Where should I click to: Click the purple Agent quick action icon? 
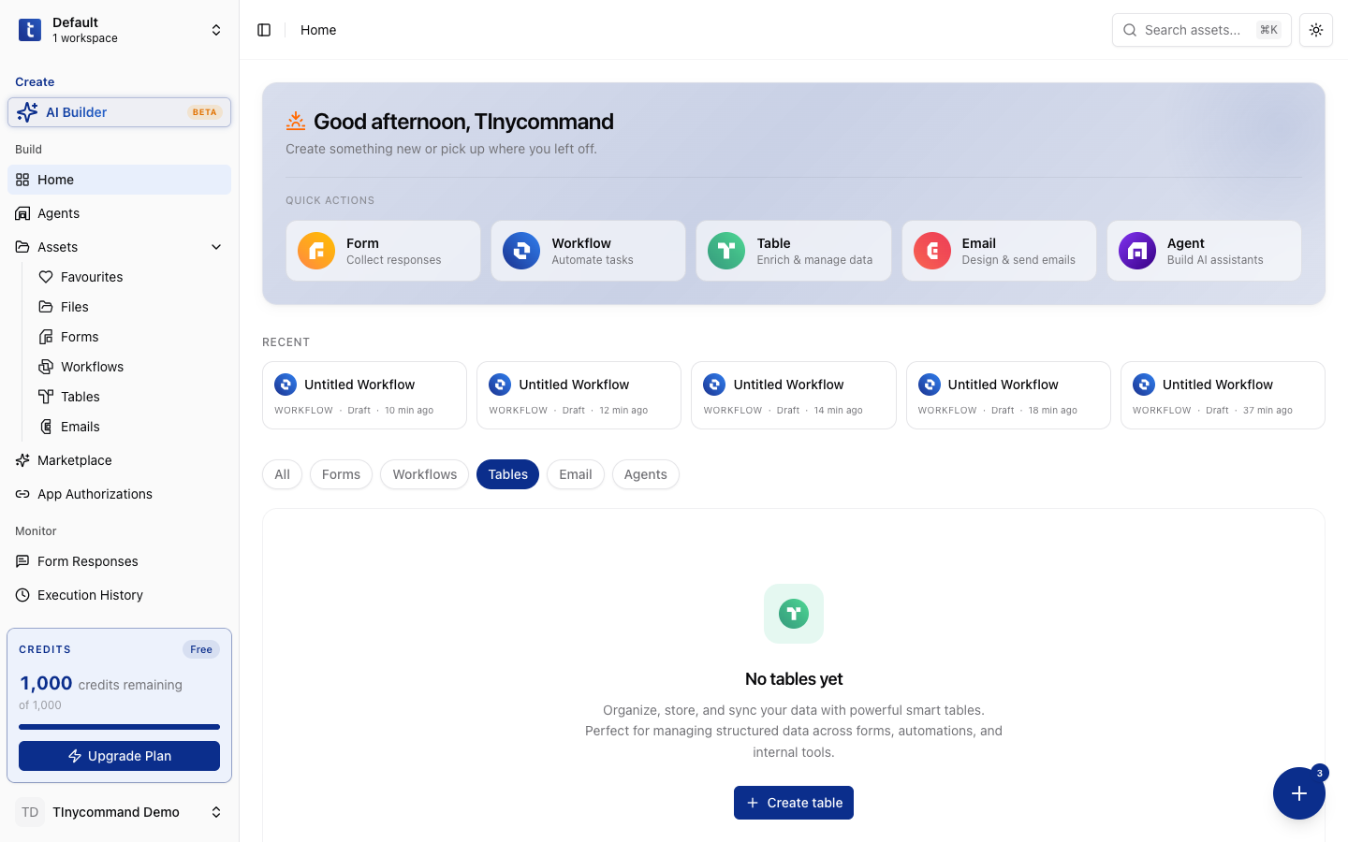click(1137, 251)
